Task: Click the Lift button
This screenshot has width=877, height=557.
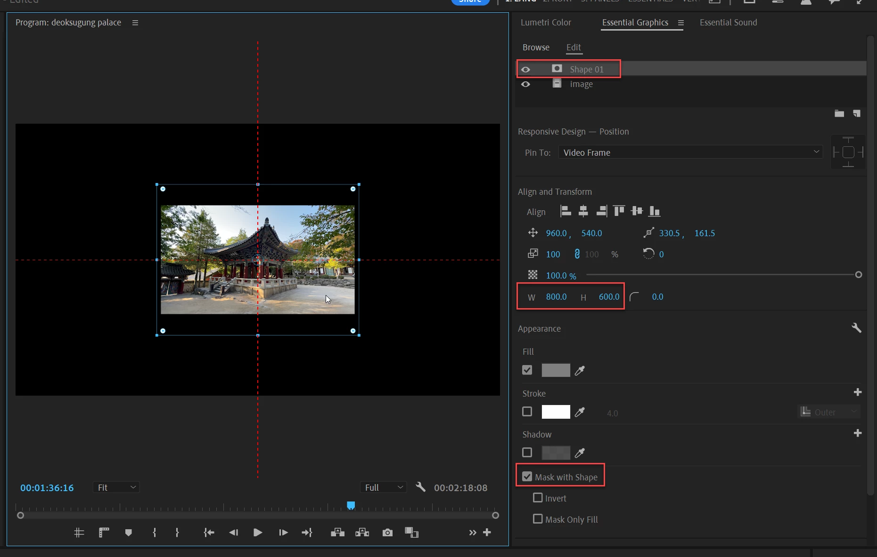Action: [337, 533]
